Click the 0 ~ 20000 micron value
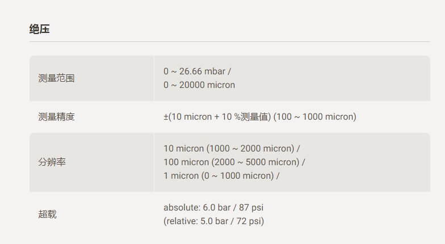Screen dimensions: 445x244 199,85
